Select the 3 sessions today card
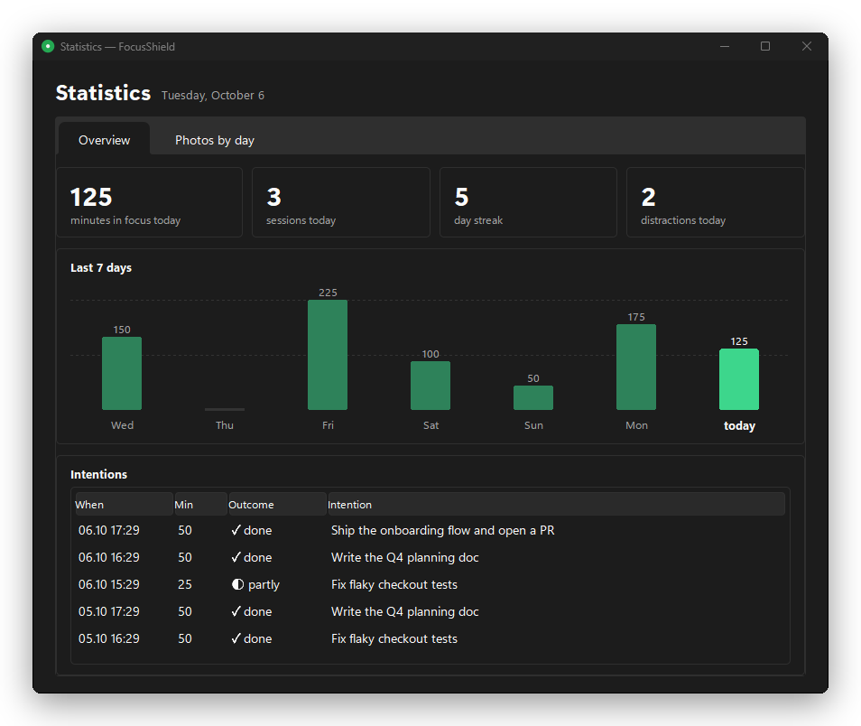This screenshot has height=726, width=861. (340, 202)
